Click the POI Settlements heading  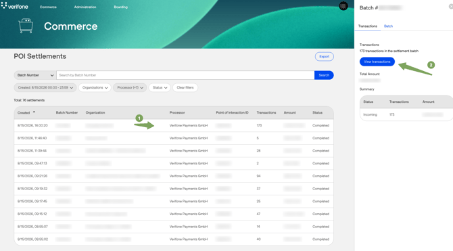40,56
